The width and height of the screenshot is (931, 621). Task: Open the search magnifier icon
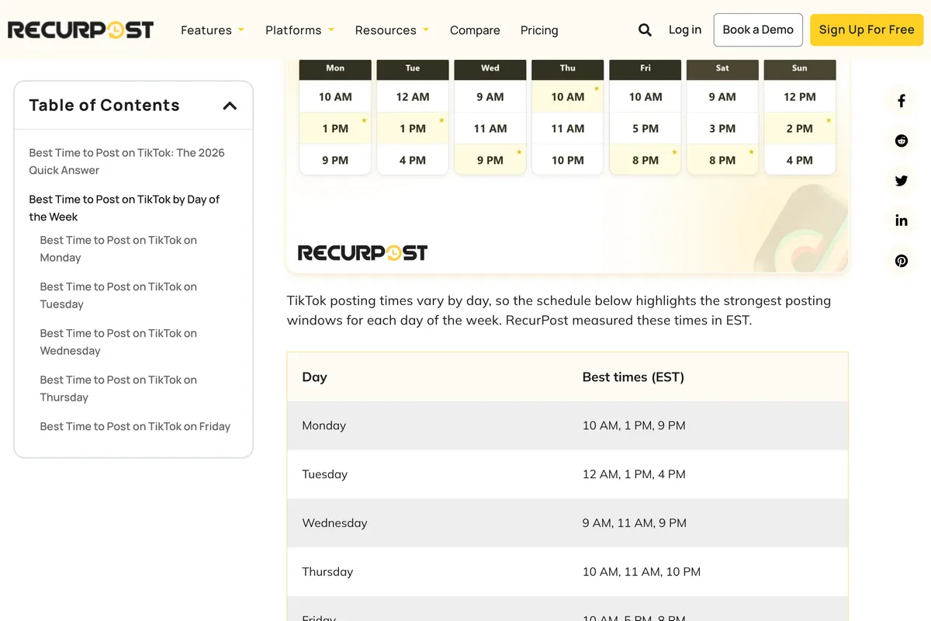pyautogui.click(x=645, y=30)
